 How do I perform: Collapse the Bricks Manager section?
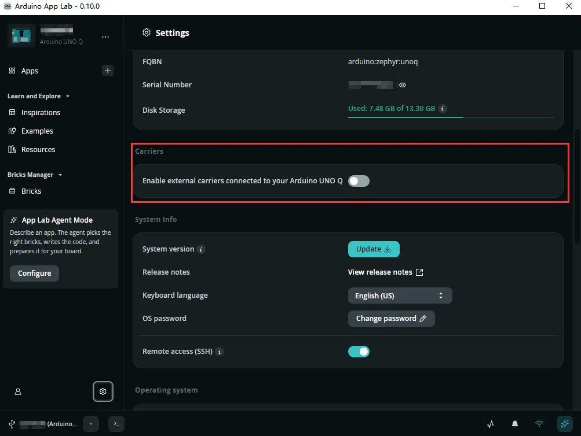click(x=35, y=175)
